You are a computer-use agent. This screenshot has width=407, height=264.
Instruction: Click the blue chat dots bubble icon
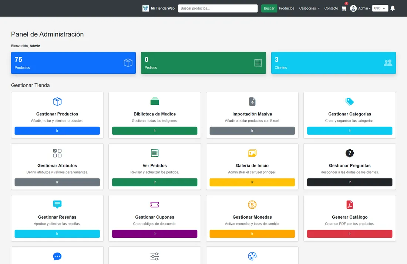coord(57,256)
